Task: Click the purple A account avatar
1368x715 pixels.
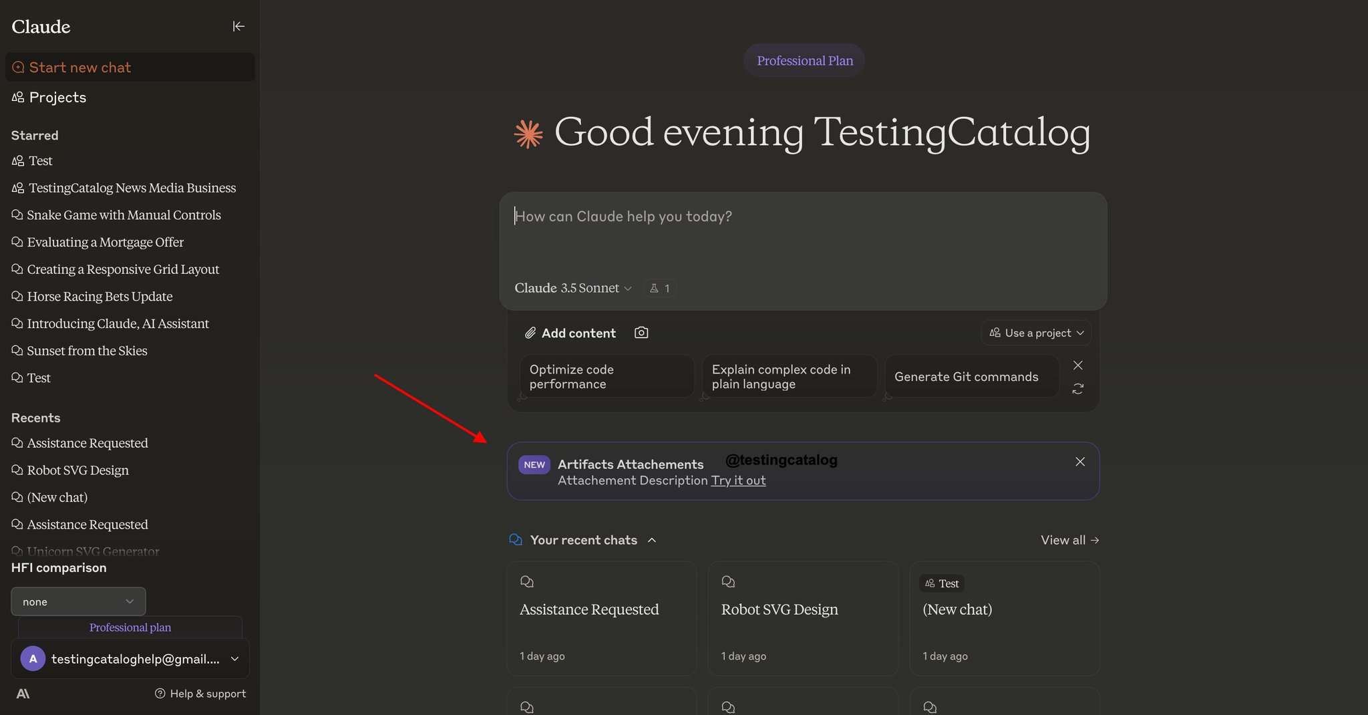Action: point(33,659)
